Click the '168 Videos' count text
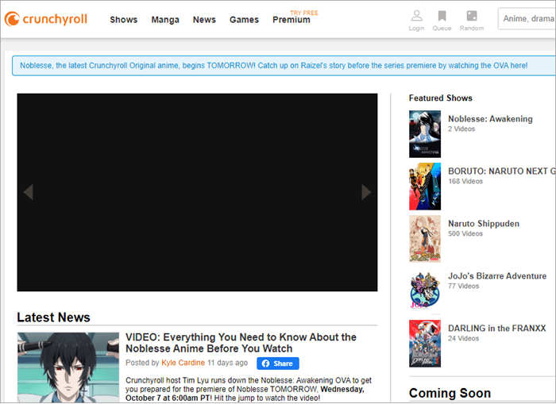The width and height of the screenshot is (556, 404). coord(465,182)
